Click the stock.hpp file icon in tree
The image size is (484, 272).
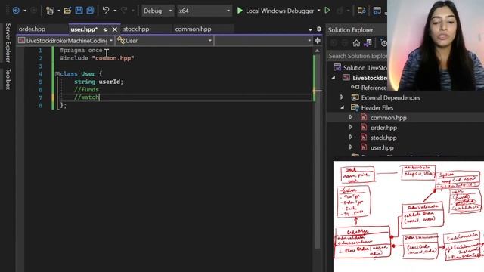[x=364, y=138]
